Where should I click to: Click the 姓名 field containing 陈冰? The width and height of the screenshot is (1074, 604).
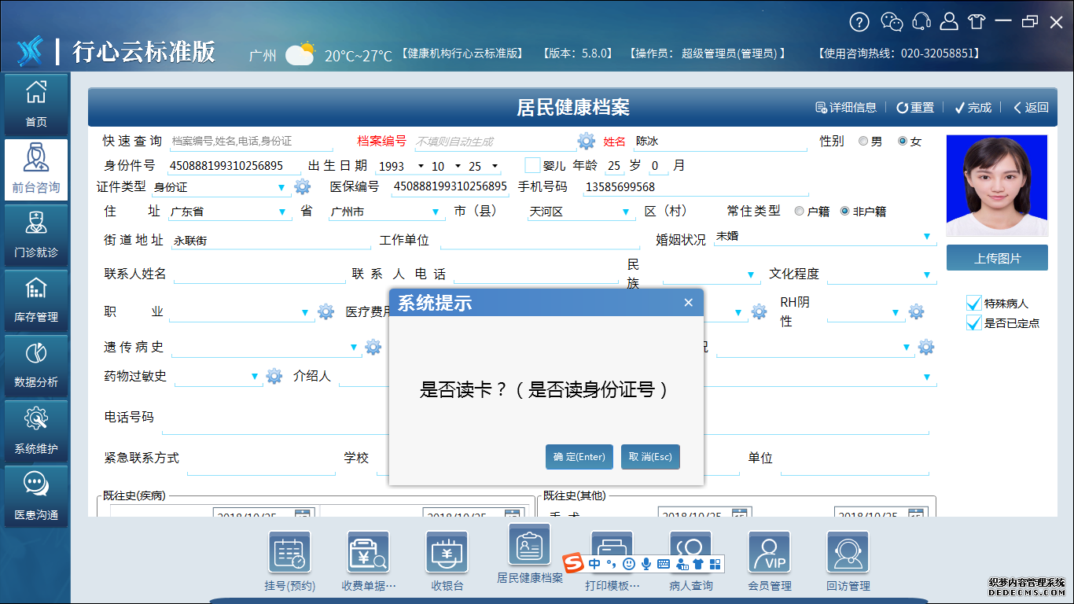[x=720, y=142]
